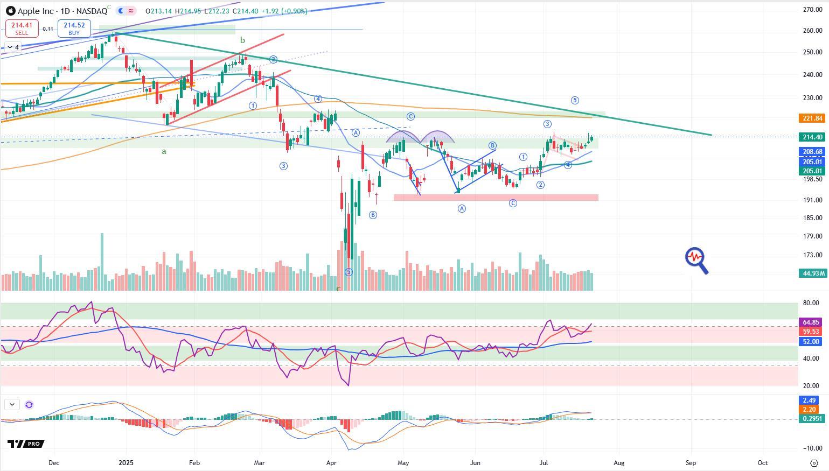829x471 pixels.
Task: Click the O213.14 open value
Action: [158, 11]
